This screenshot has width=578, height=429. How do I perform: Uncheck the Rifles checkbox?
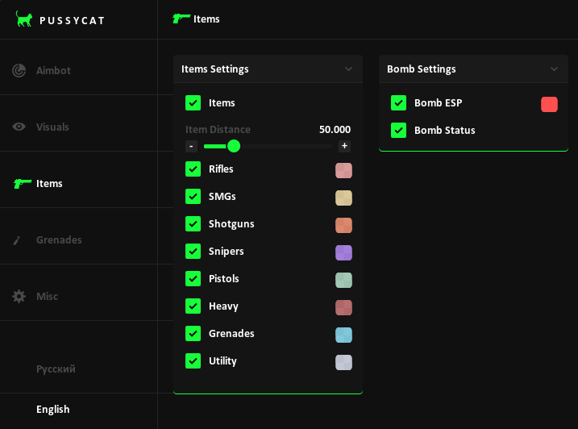pos(193,169)
